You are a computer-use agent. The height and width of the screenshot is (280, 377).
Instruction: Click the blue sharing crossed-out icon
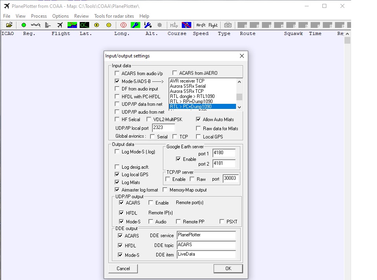(x=186, y=25)
